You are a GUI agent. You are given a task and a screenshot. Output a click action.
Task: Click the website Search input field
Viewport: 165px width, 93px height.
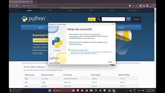[x=113, y=19]
